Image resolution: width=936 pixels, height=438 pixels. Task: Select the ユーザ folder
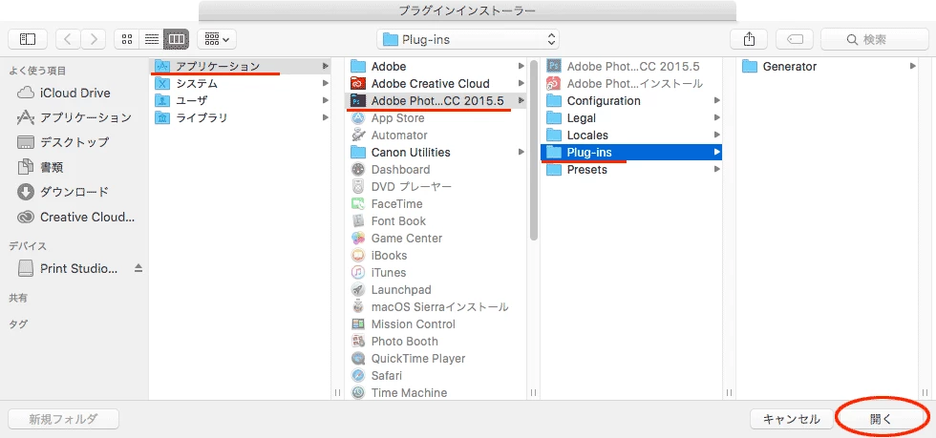242,100
